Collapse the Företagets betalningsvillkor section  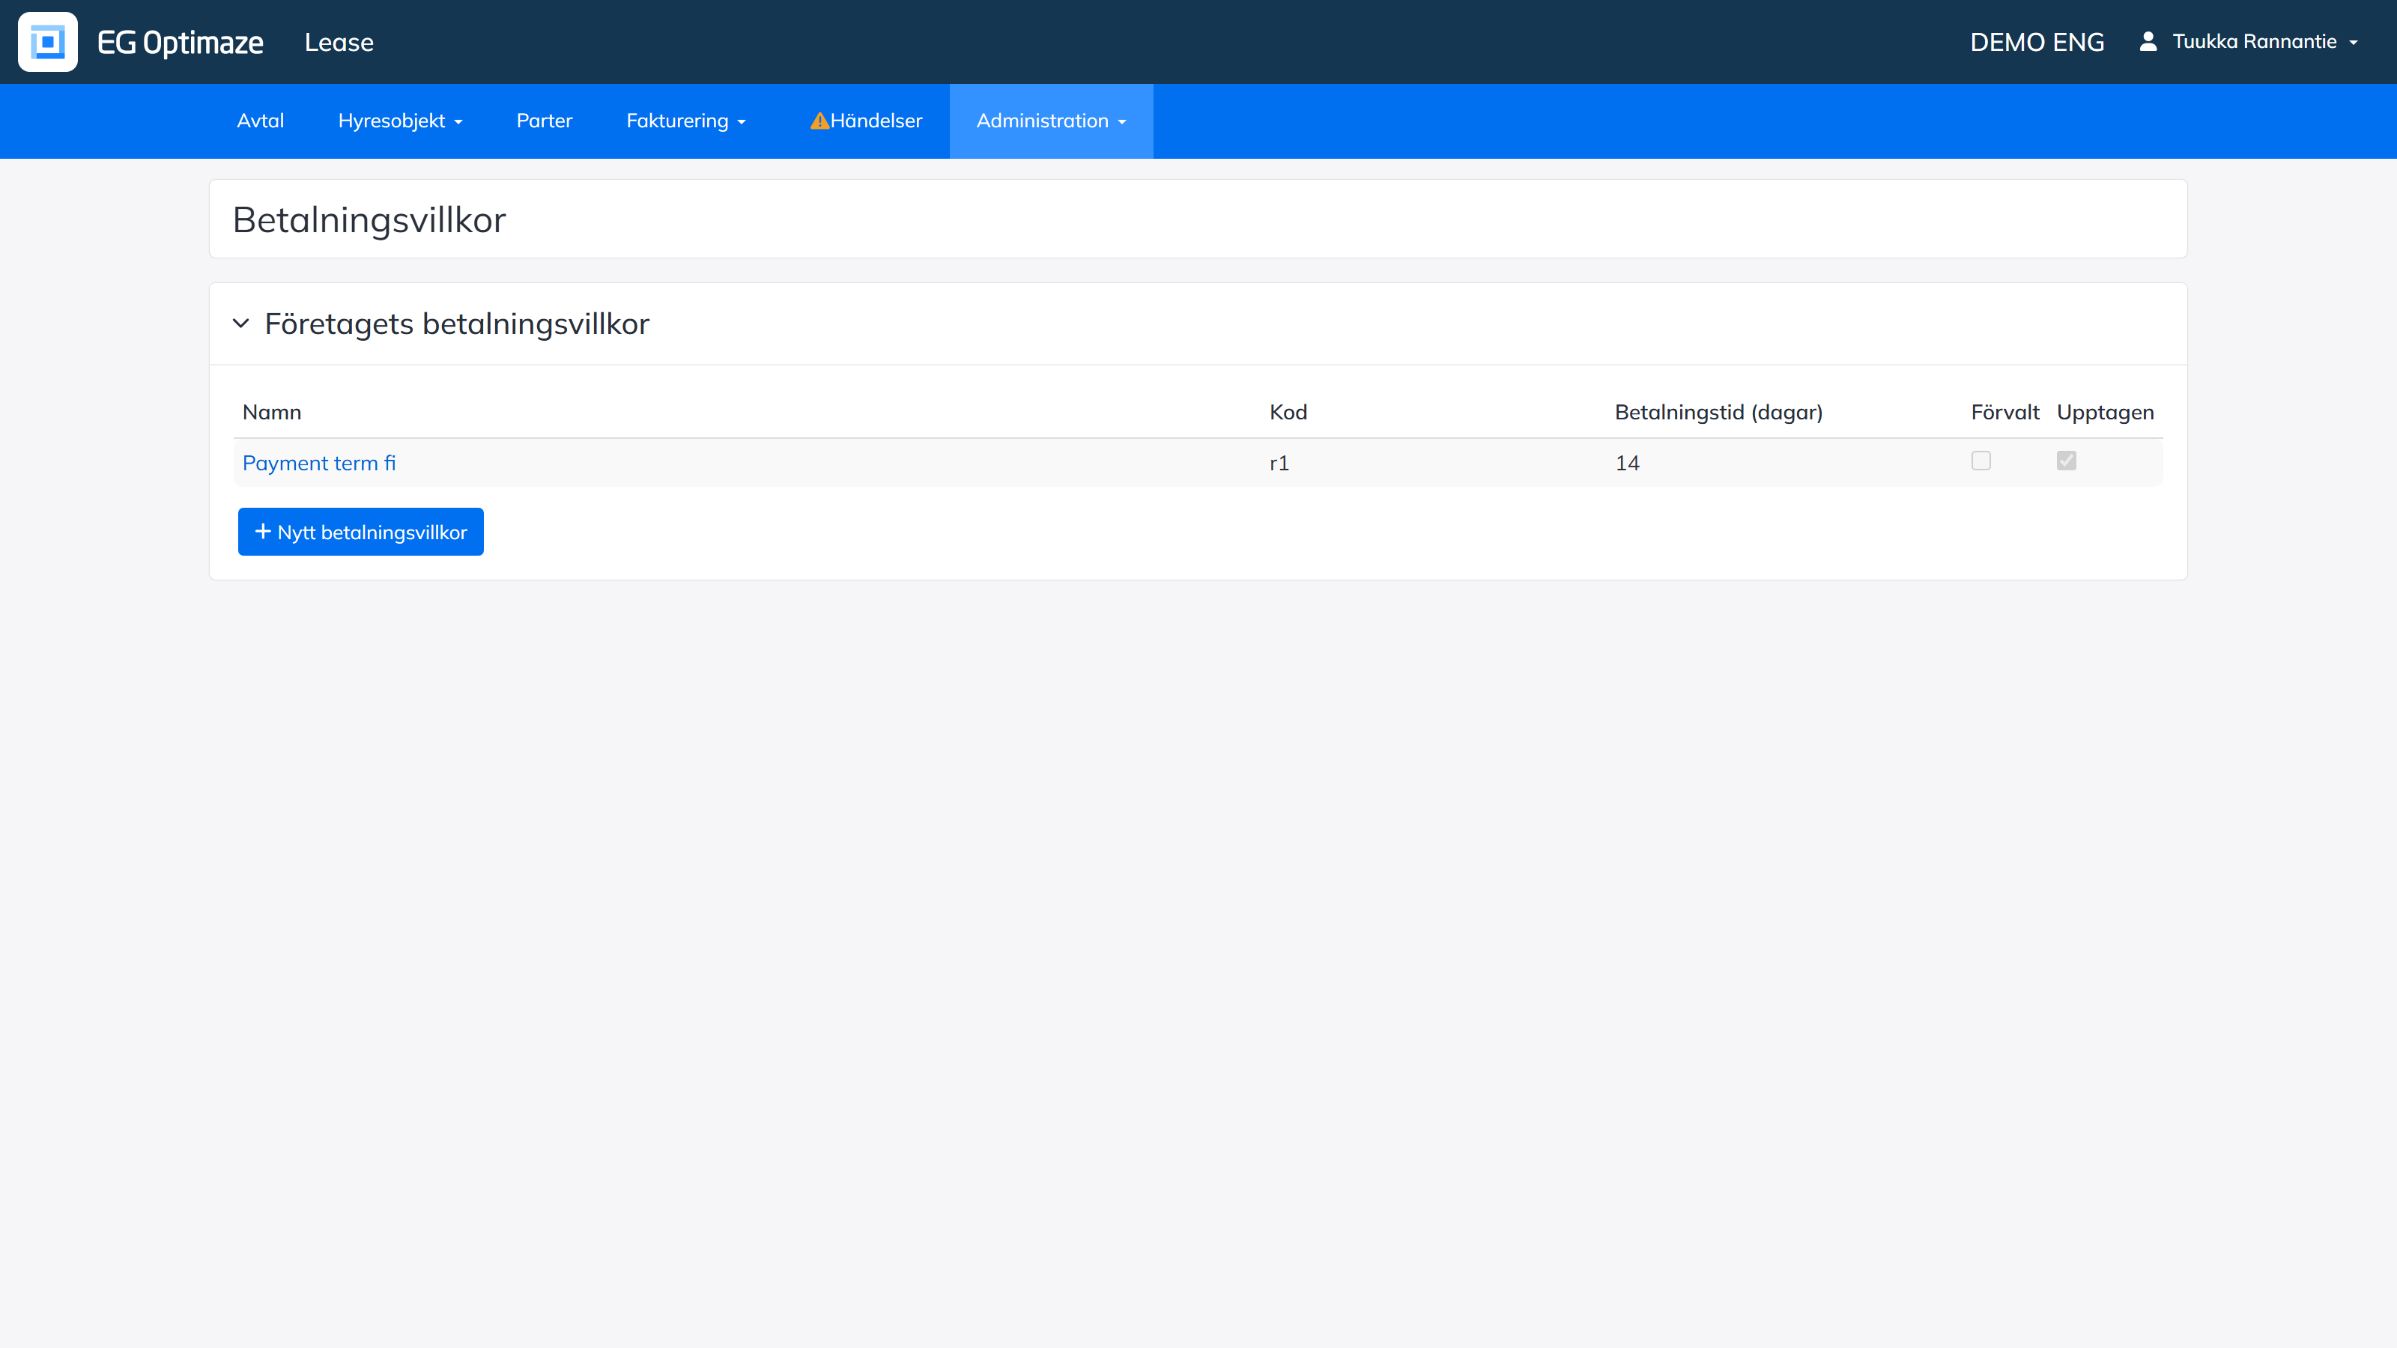[x=241, y=324]
